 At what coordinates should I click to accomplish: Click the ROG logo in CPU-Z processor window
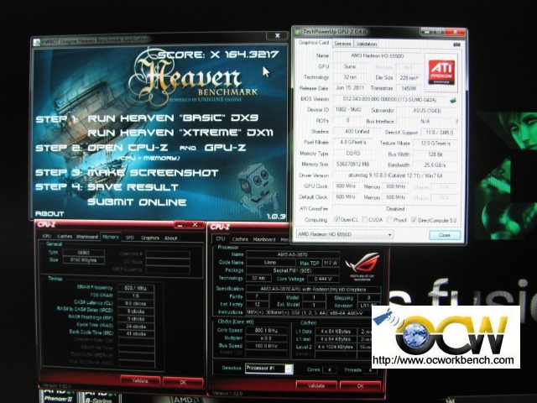coord(362,266)
